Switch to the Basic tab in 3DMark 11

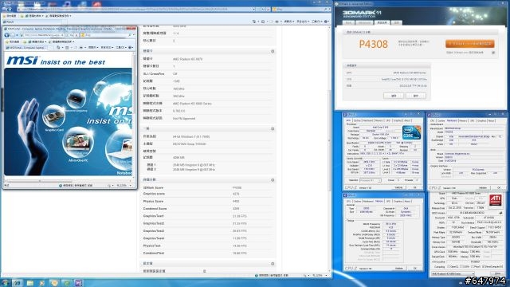point(348,23)
